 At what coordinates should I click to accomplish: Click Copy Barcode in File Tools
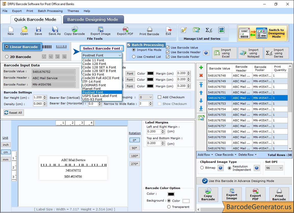pyautogui.click(x=74, y=31)
